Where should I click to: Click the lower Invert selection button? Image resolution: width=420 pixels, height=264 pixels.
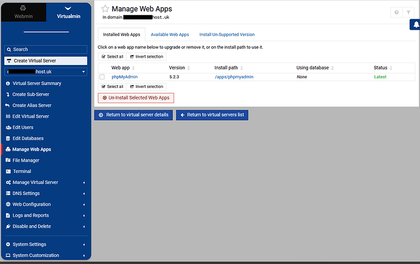click(147, 87)
